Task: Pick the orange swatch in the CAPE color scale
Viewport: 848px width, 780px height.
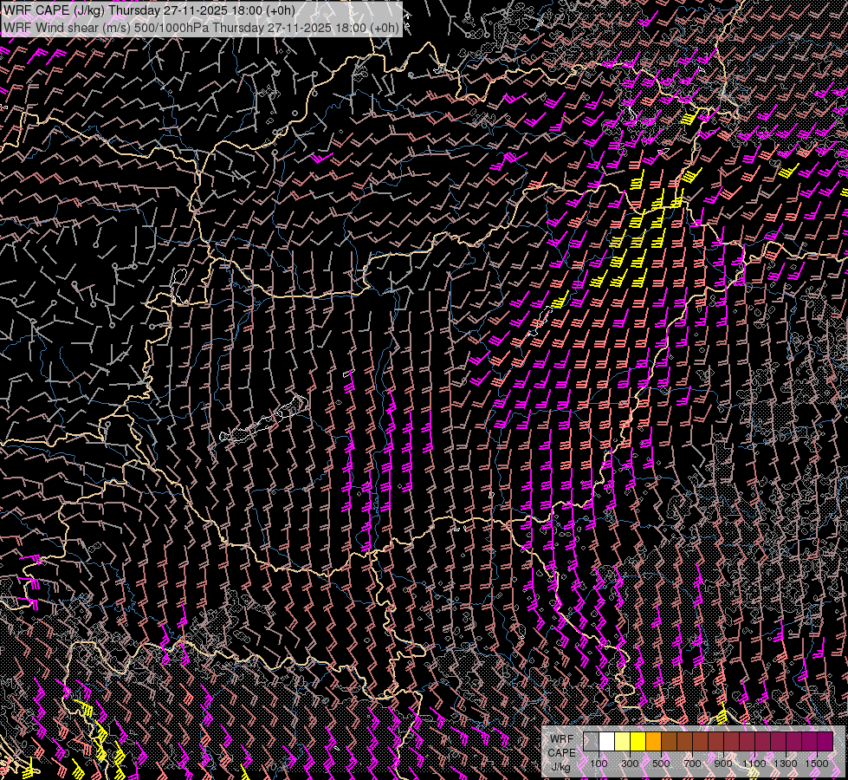Action: tap(653, 741)
